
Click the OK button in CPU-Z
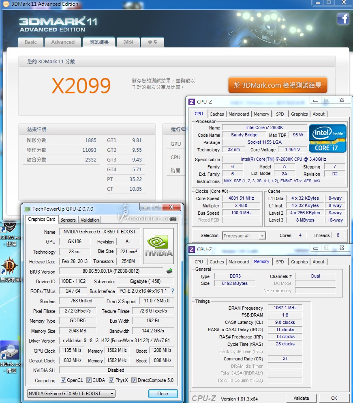click(x=334, y=398)
